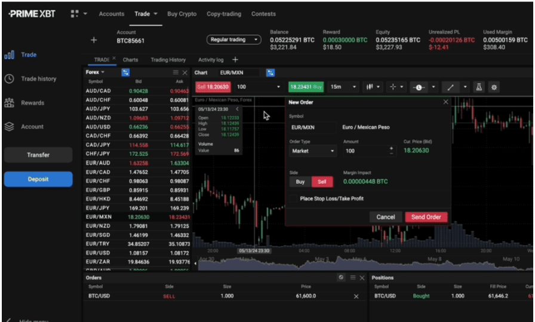Select Sell side in New Order

pos(322,182)
